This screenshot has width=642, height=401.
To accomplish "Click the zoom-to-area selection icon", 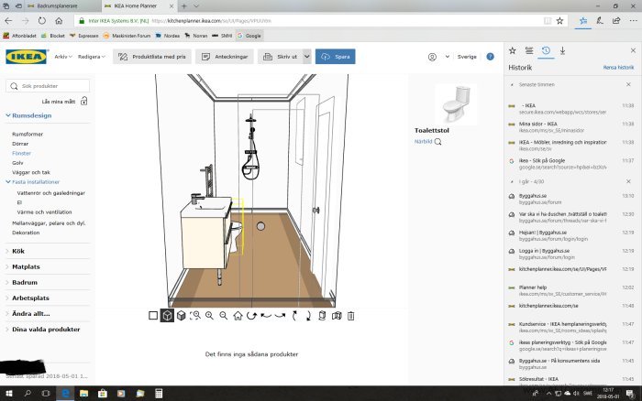I will [x=195, y=316].
